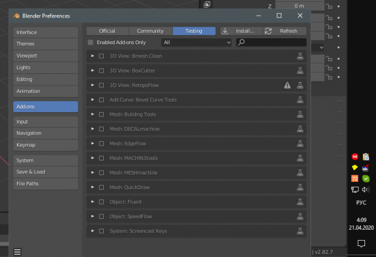Click the red M tray icon
The width and height of the screenshot is (376, 257).
(x=355, y=157)
